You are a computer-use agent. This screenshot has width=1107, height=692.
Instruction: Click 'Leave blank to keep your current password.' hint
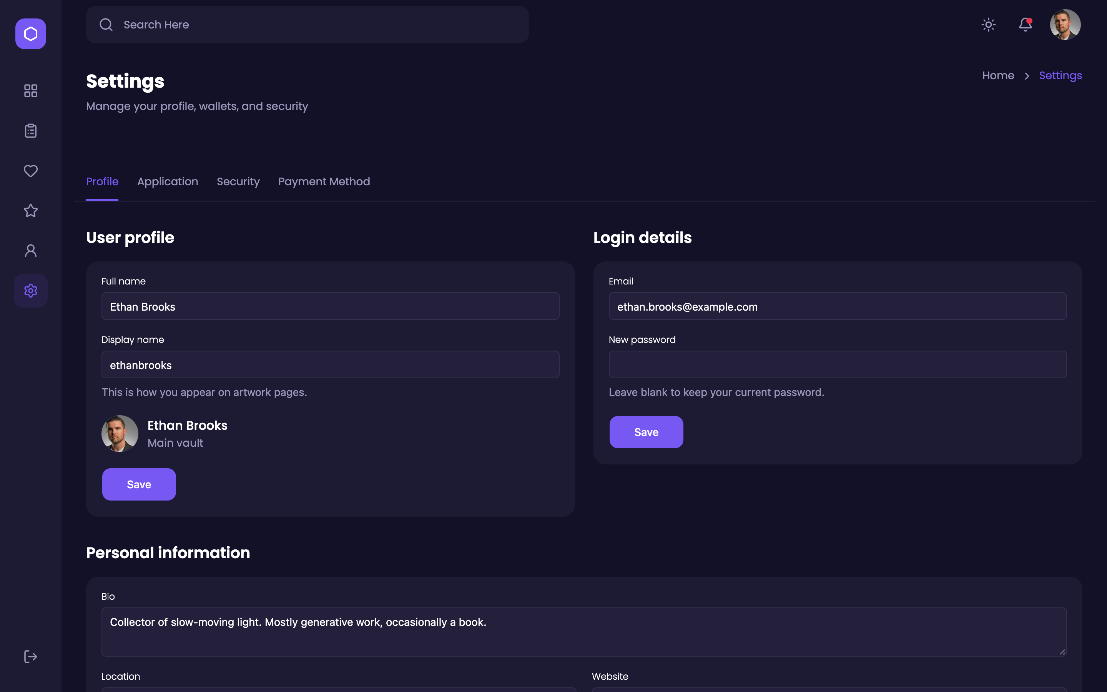716,393
